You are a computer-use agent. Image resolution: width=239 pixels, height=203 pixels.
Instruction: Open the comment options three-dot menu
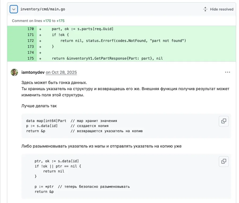click(227, 72)
